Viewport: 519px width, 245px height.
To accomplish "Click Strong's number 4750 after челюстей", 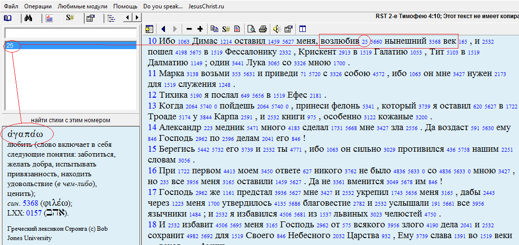I will coord(430,215).
